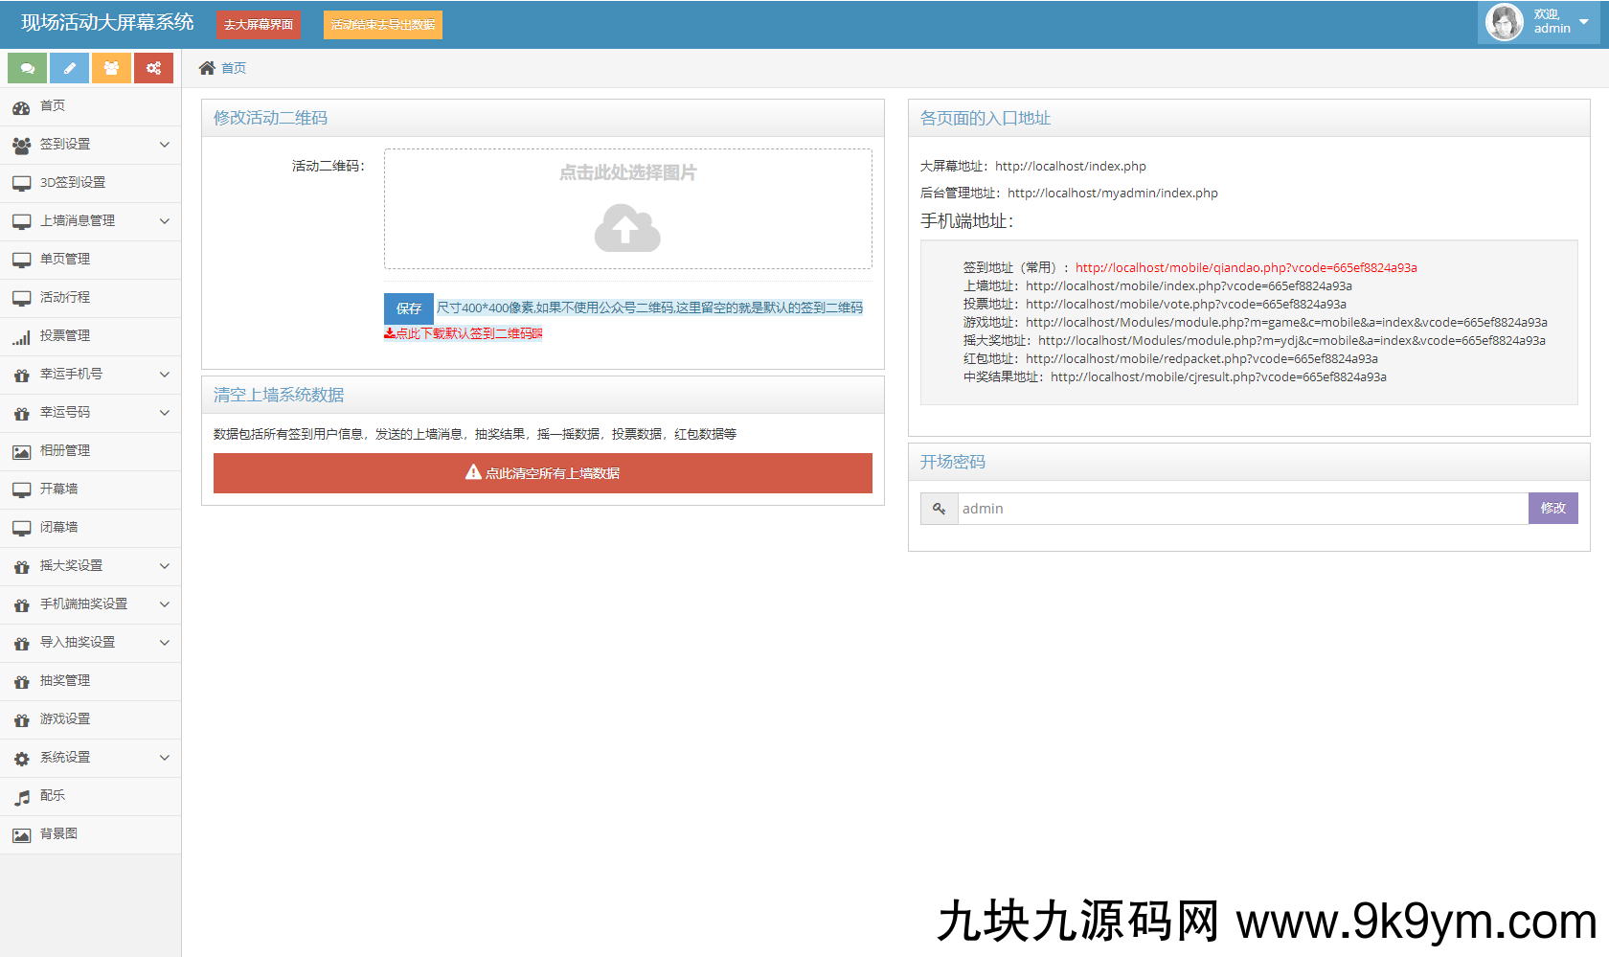
Task: Click the orange users shortcut icon
Action: [111, 68]
